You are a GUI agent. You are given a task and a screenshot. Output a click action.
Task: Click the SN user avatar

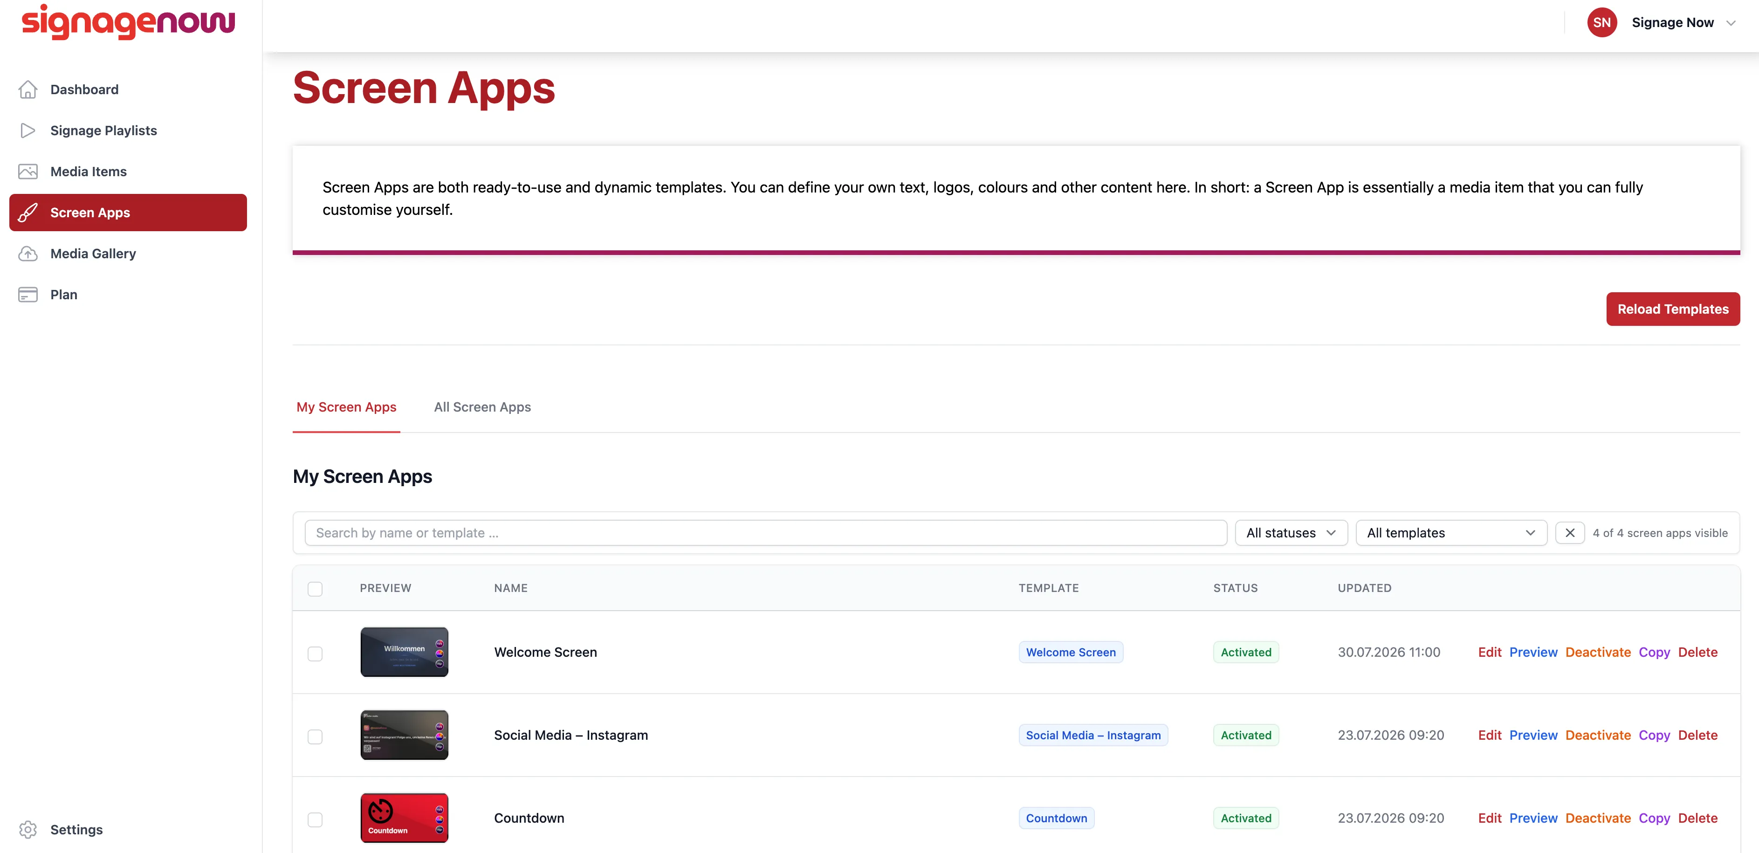tap(1601, 22)
